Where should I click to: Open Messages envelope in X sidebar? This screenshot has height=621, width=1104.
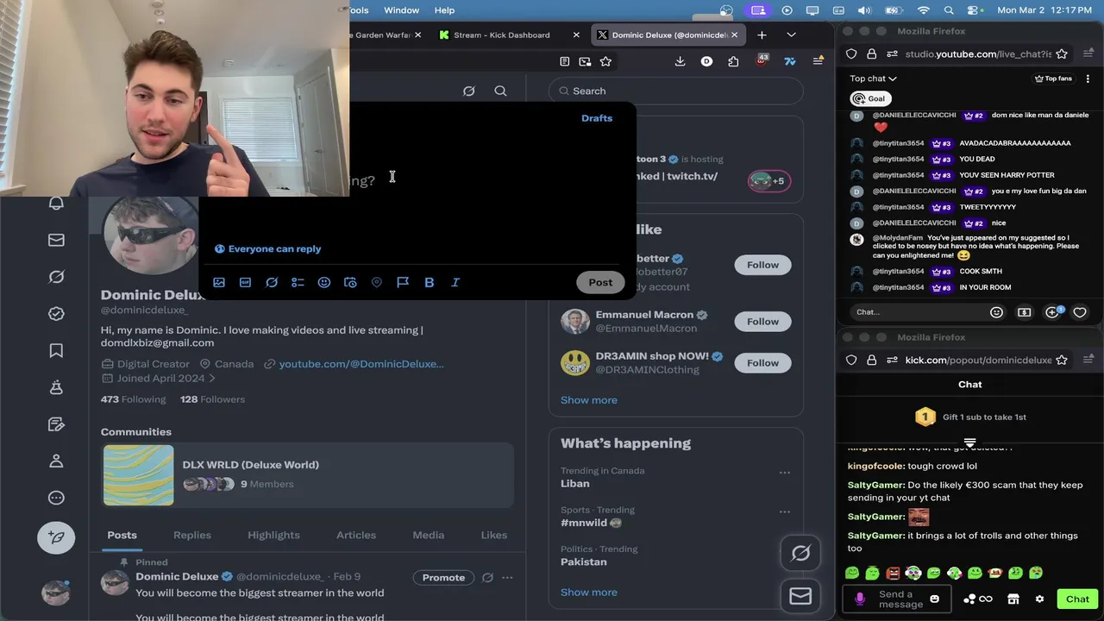point(56,240)
